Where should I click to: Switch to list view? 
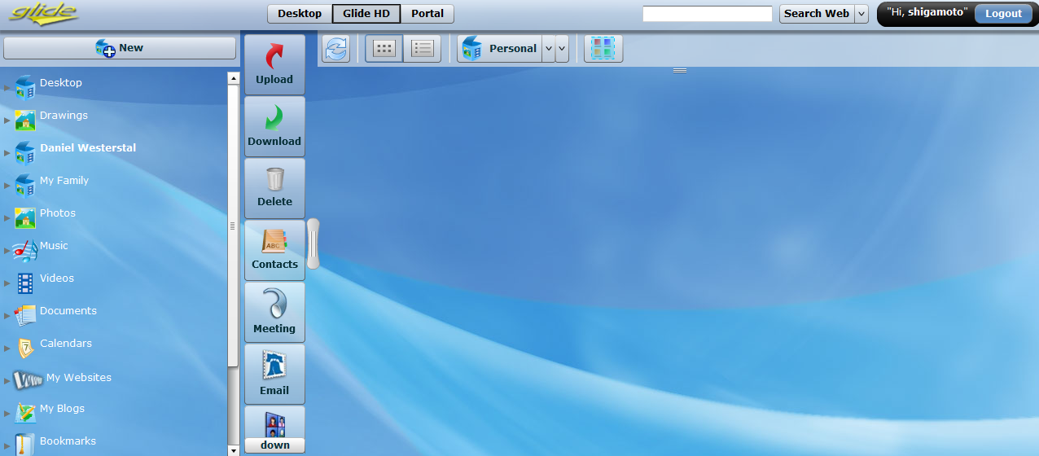[x=422, y=49]
